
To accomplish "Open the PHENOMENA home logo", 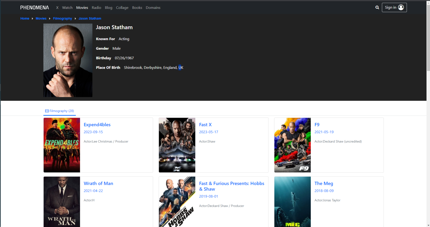I will [x=35, y=8].
